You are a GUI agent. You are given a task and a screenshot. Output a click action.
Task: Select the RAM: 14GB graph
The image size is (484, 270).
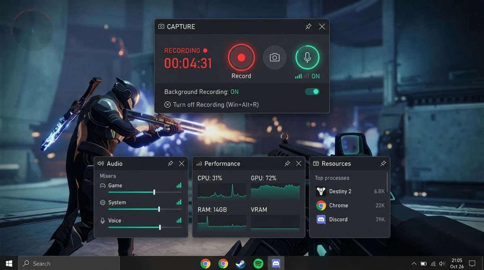point(222,222)
